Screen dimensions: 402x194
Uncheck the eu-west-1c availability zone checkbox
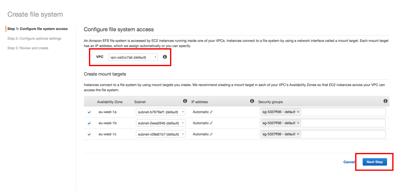pos(89,134)
